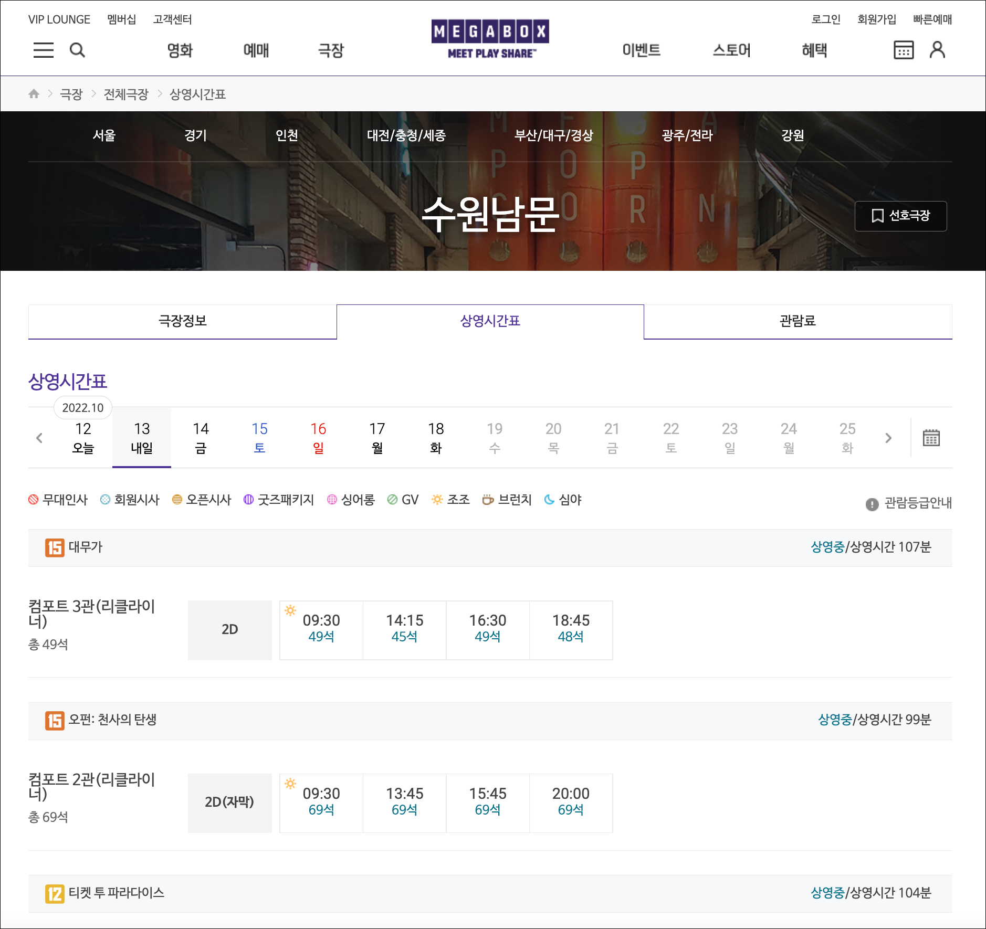Book 대무가 18:45 showing with 48석

[571, 630]
